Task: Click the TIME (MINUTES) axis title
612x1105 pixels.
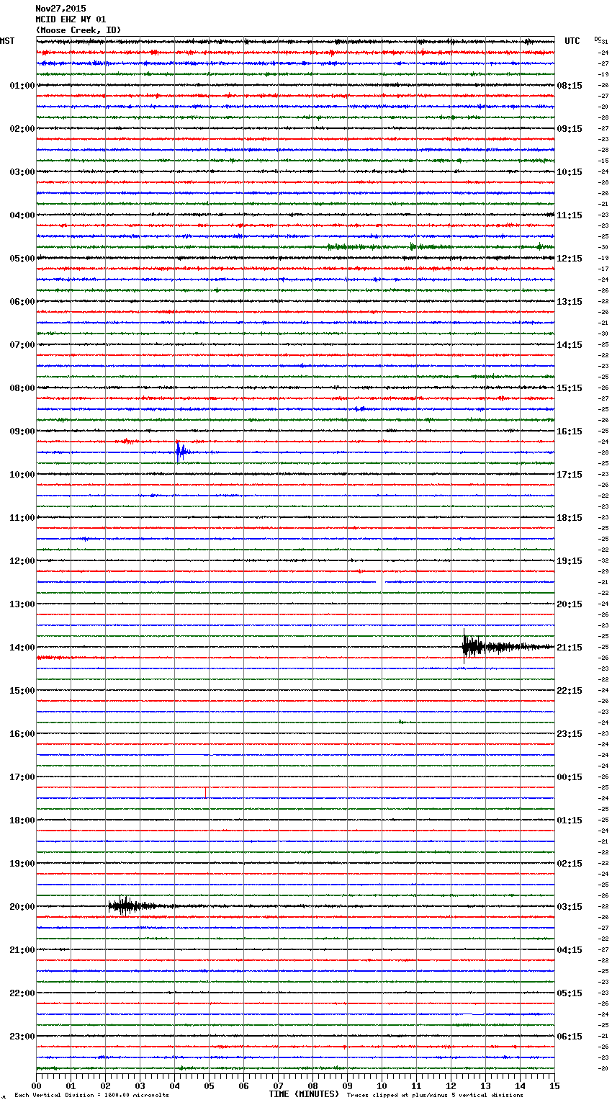Action: click(304, 1094)
